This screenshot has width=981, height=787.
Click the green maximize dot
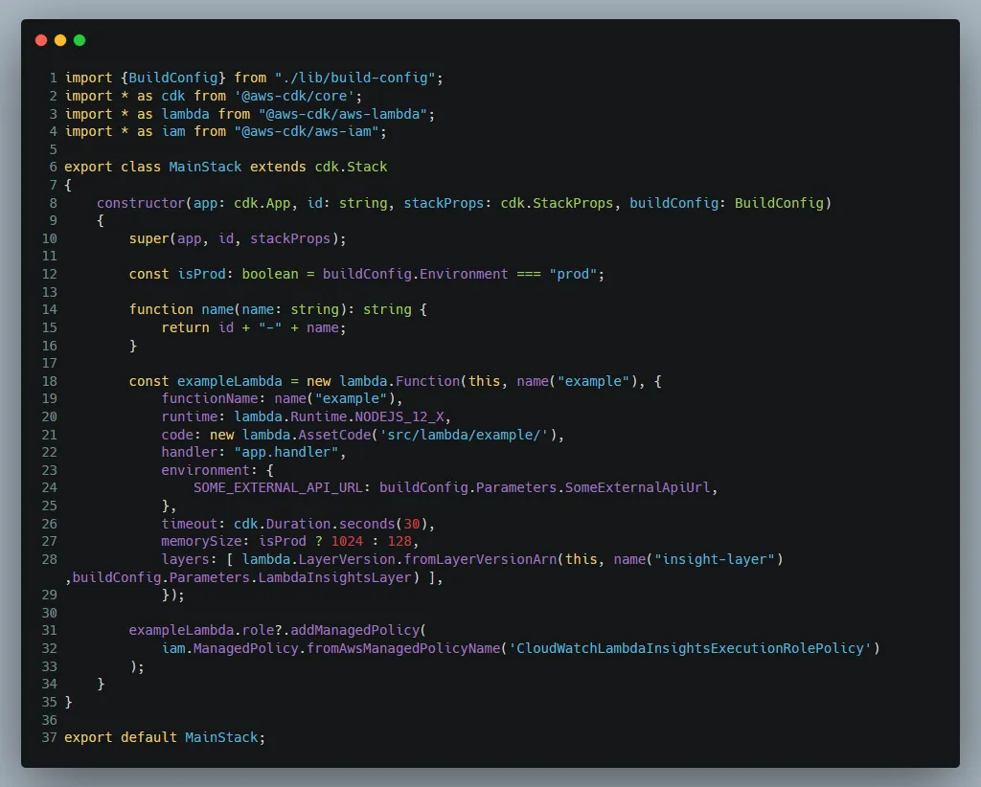tap(80, 40)
